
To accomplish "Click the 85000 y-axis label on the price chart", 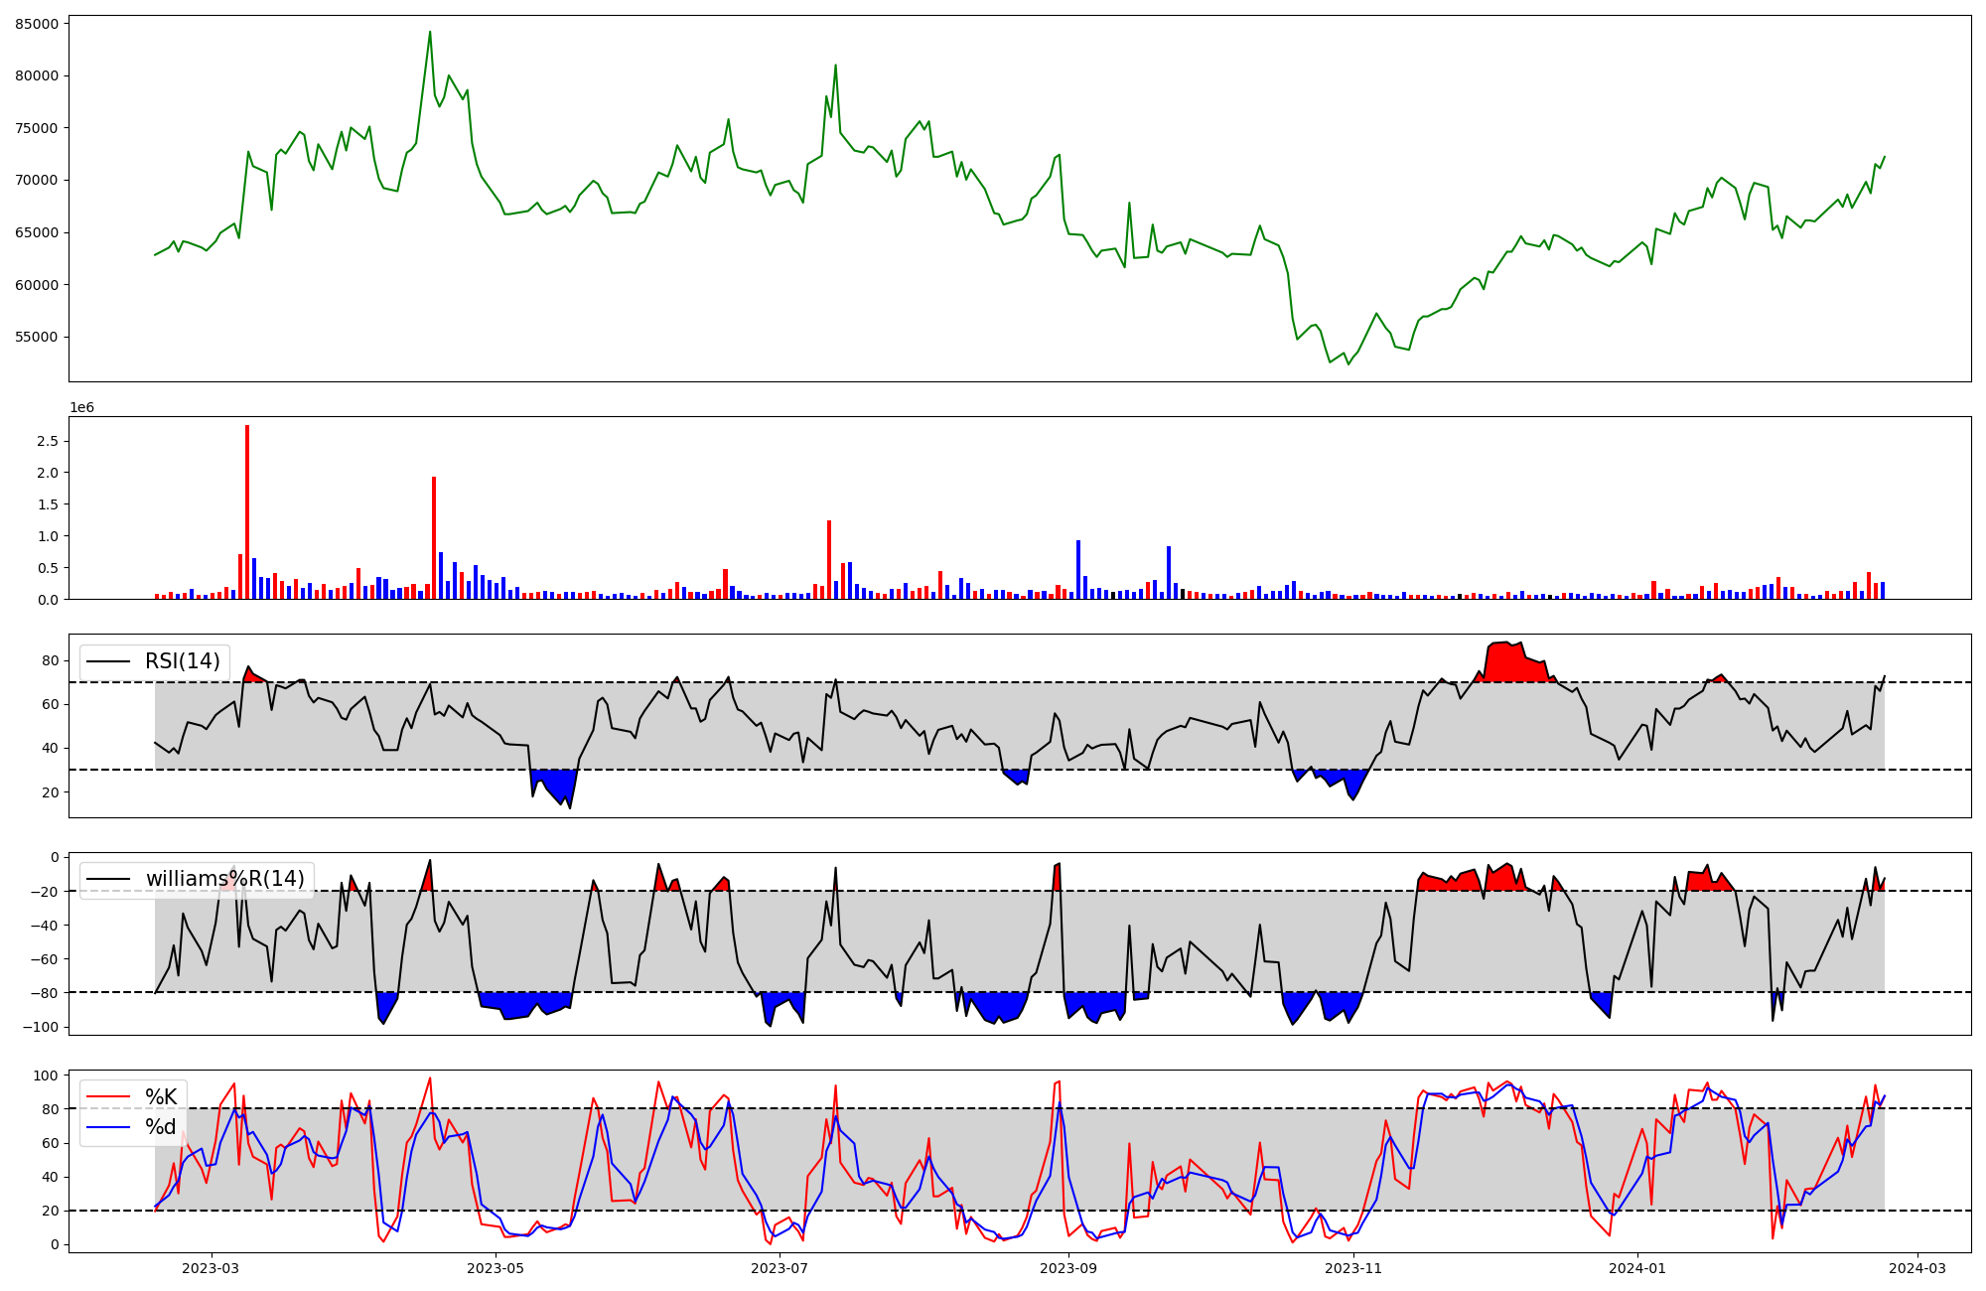I will tap(37, 23).
